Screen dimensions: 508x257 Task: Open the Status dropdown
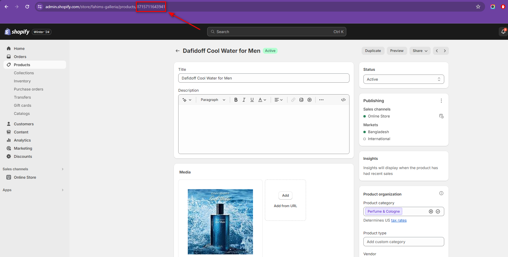404,79
